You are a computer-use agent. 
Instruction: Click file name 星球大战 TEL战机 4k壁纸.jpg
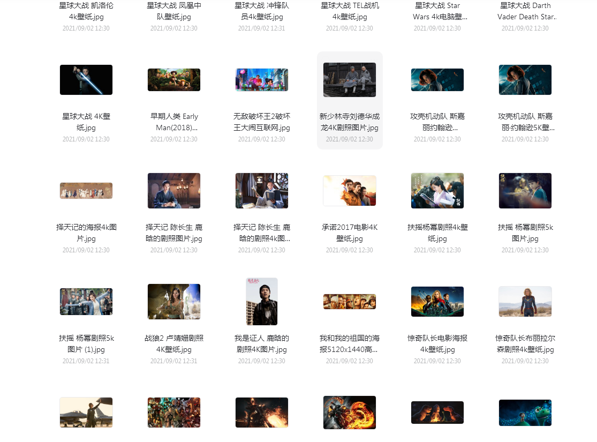350,11
